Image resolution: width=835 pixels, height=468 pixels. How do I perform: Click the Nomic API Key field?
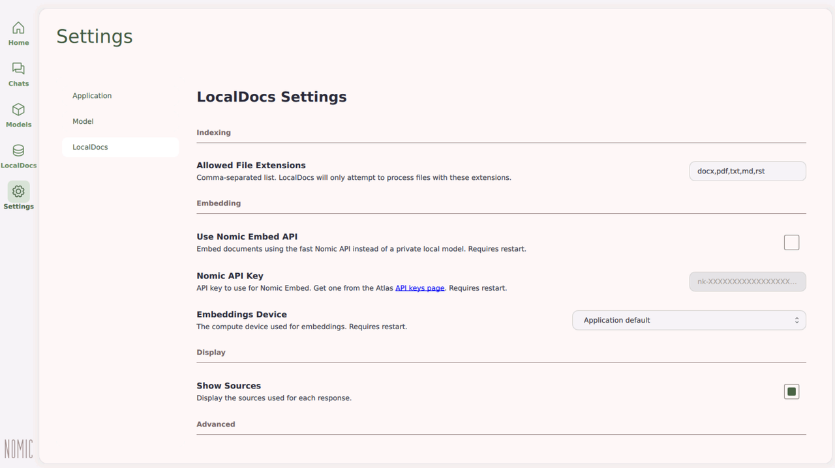pos(748,282)
